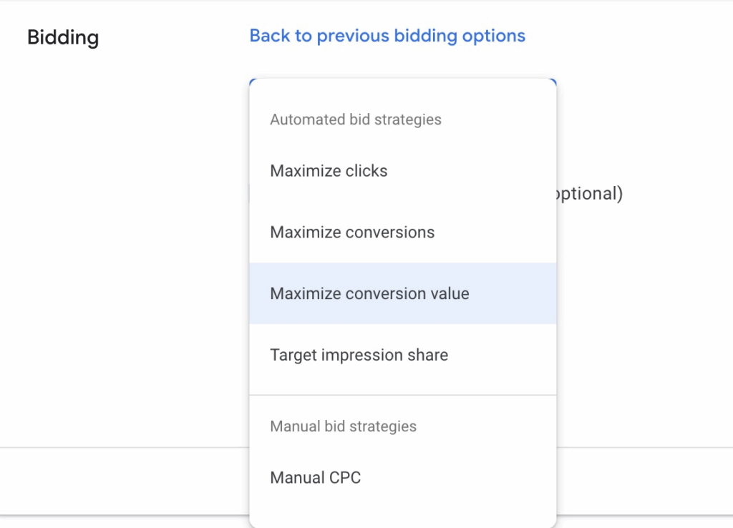Choose Maximize conversions from the list
The width and height of the screenshot is (733, 528).
tap(352, 233)
